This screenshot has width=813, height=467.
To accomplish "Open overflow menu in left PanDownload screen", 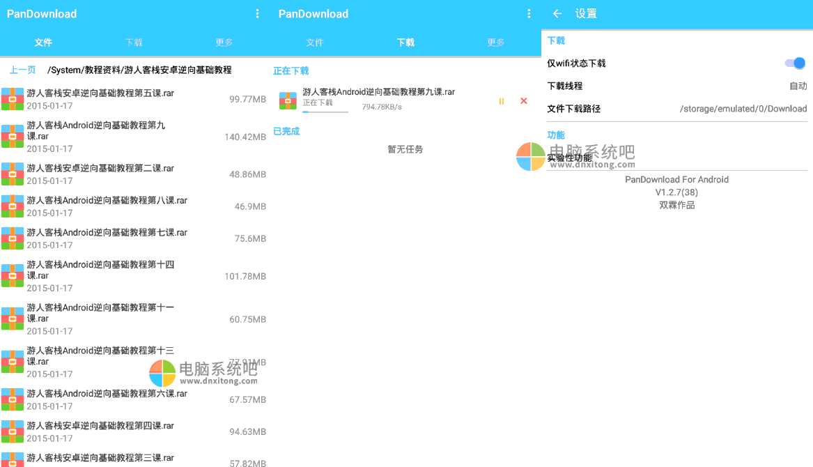I will pyautogui.click(x=257, y=14).
